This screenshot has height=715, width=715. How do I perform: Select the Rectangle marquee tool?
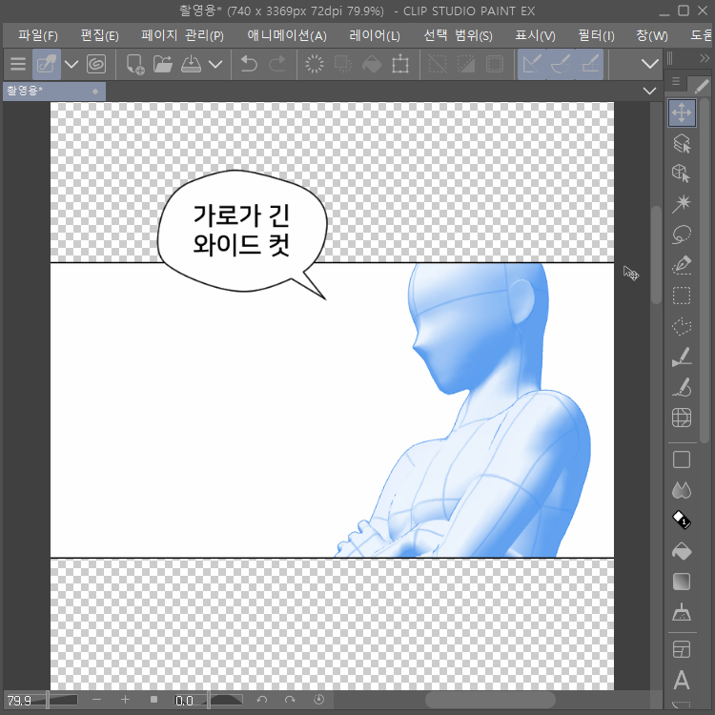click(682, 296)
